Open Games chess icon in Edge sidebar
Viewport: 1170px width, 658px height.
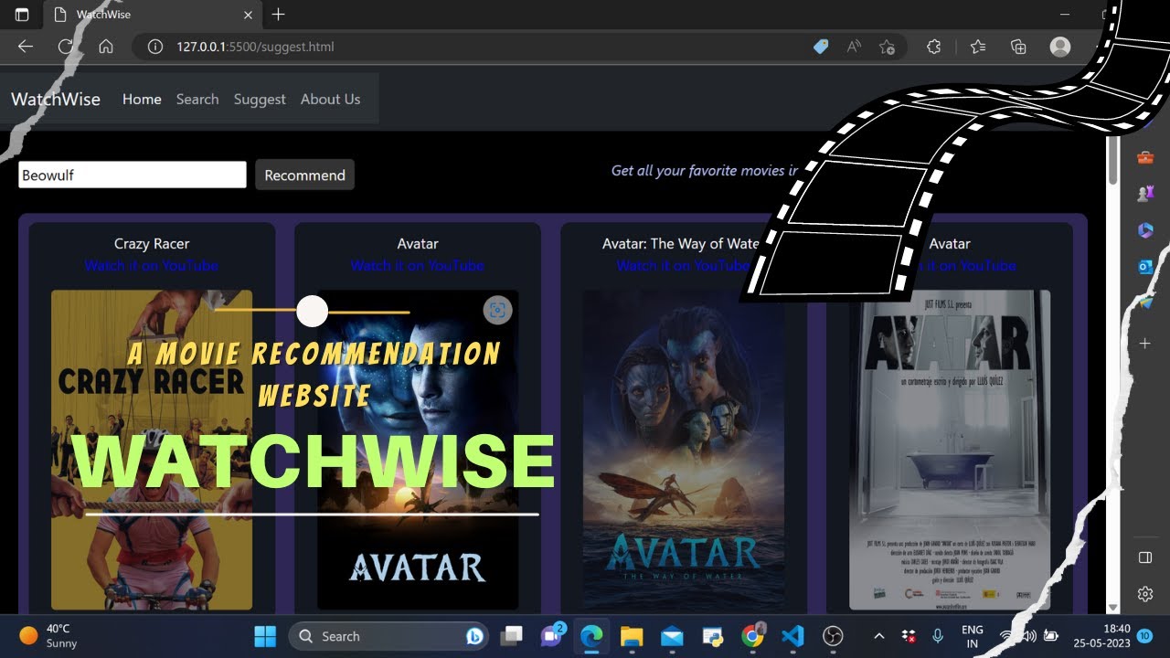pyautogui.click(x=1145, y=193)
